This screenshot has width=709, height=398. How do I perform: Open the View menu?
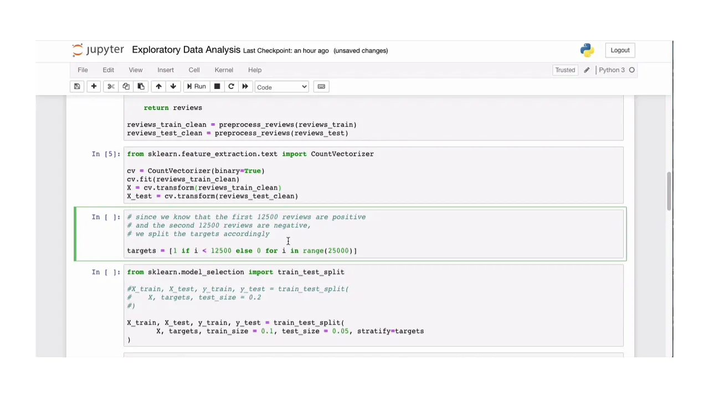click(136, 70)
